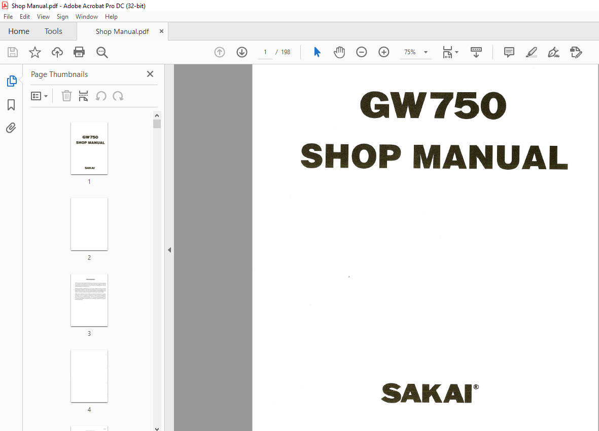Viewport: 599px width, 431px height.
Task: Open the Bookmarks sidebar panel
Action: coord(11,104)
